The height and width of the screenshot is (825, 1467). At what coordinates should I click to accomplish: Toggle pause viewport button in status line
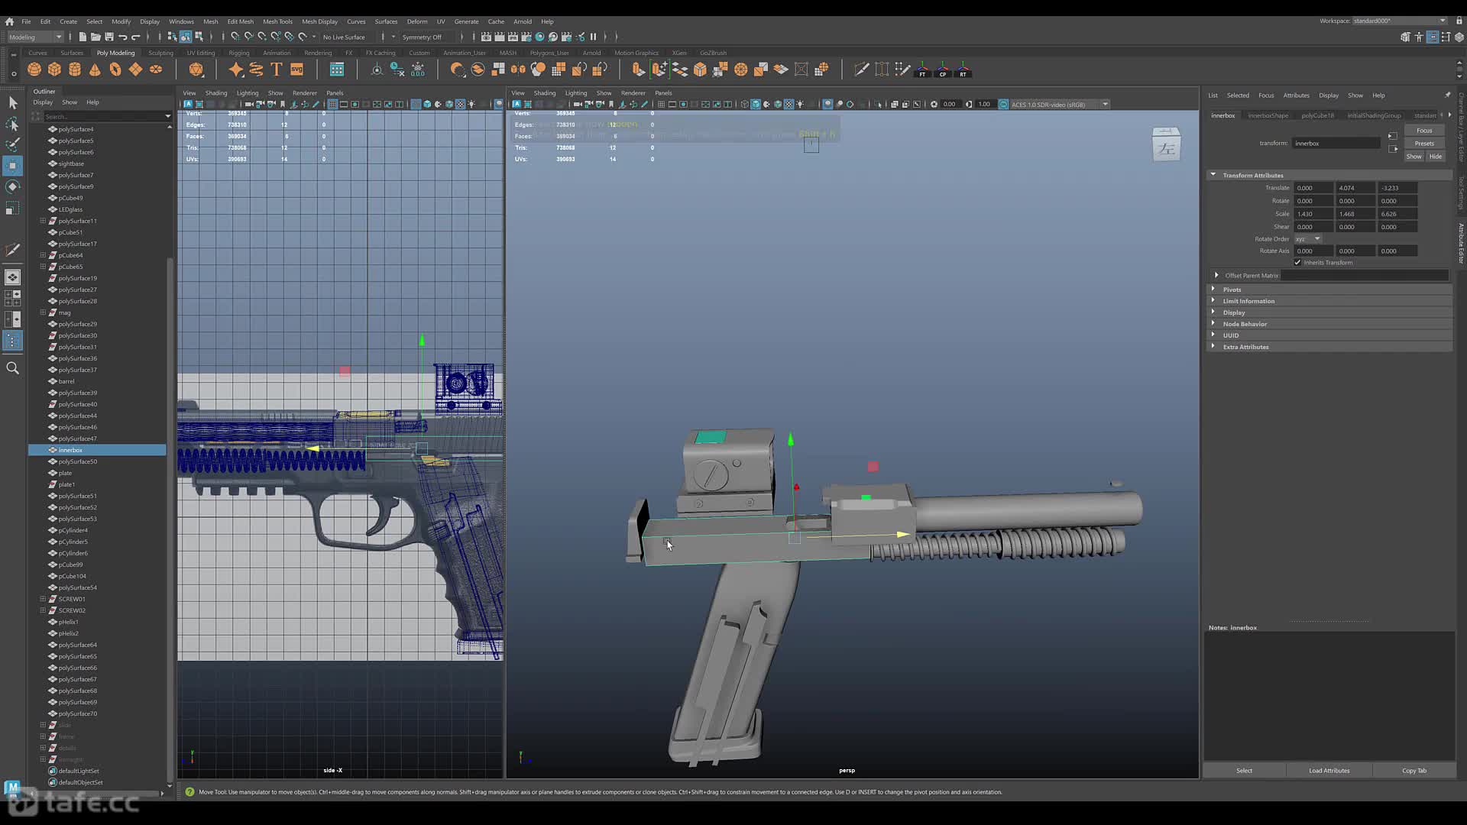click(x=594, y=37)
